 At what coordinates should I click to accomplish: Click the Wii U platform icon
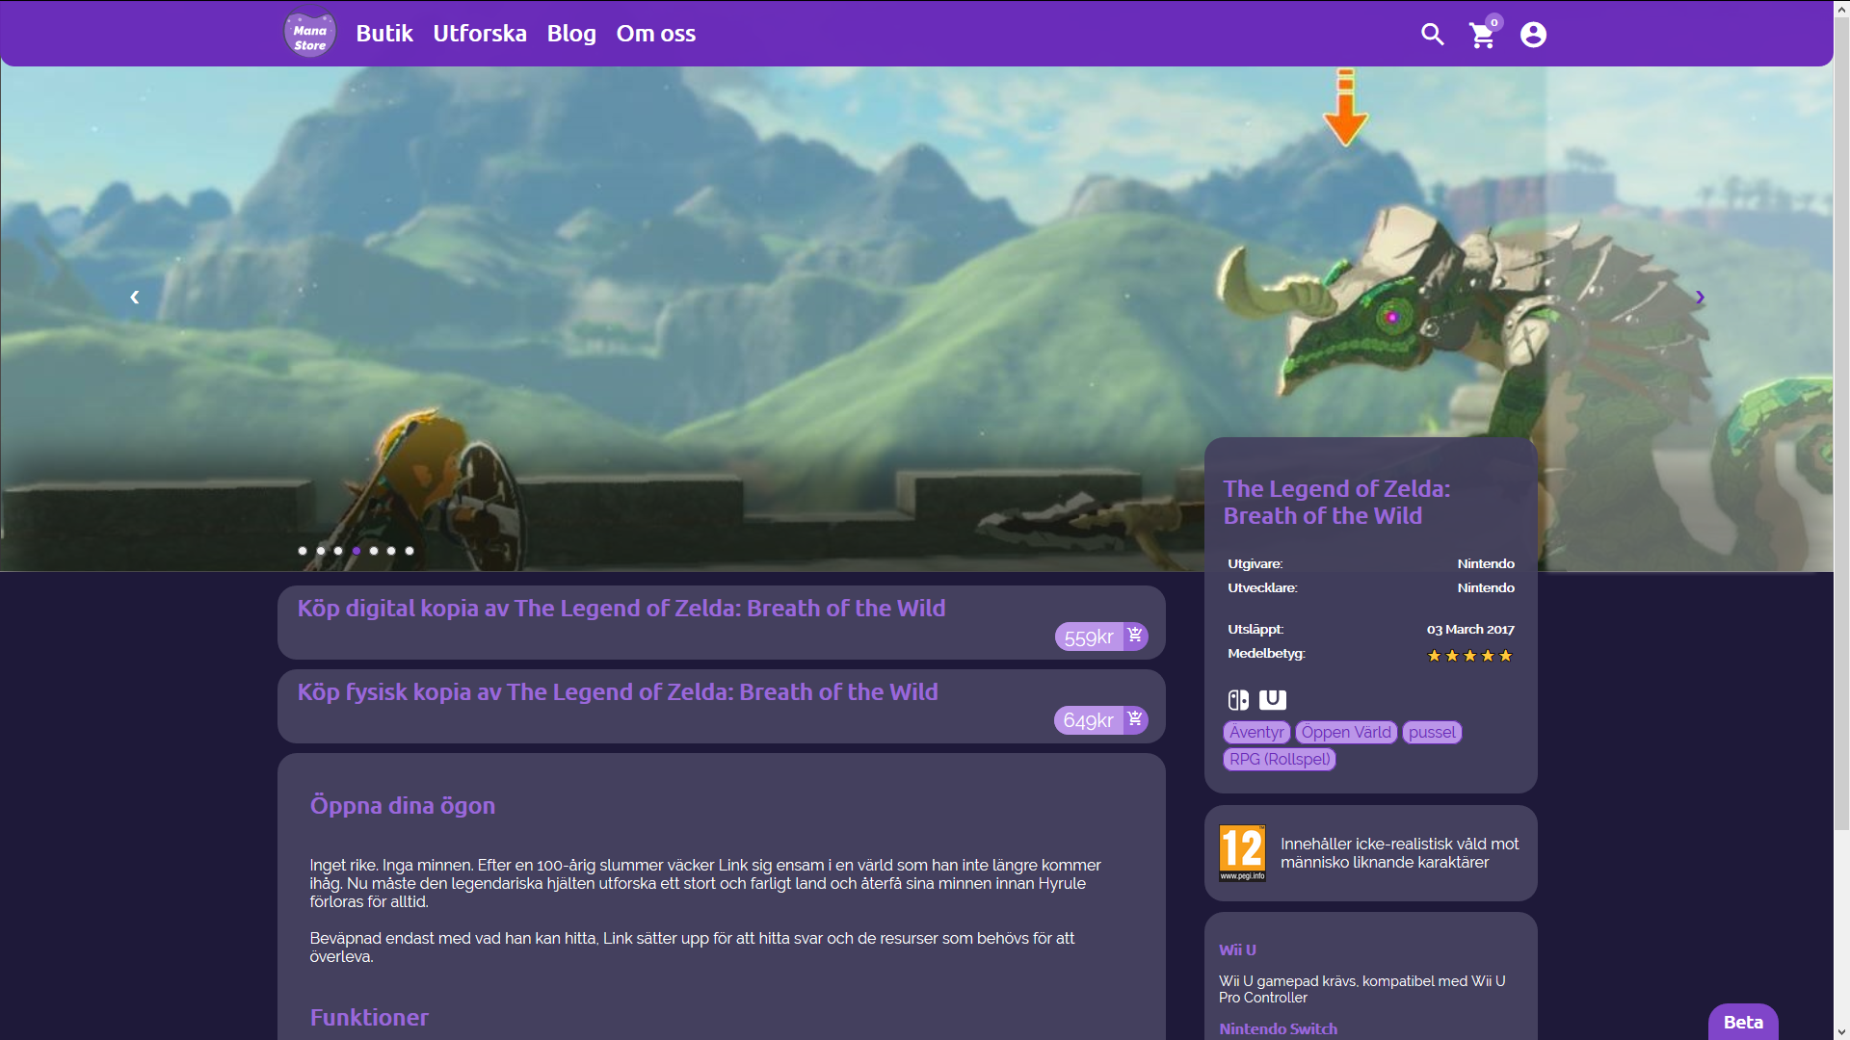(x=1273, y=699)
